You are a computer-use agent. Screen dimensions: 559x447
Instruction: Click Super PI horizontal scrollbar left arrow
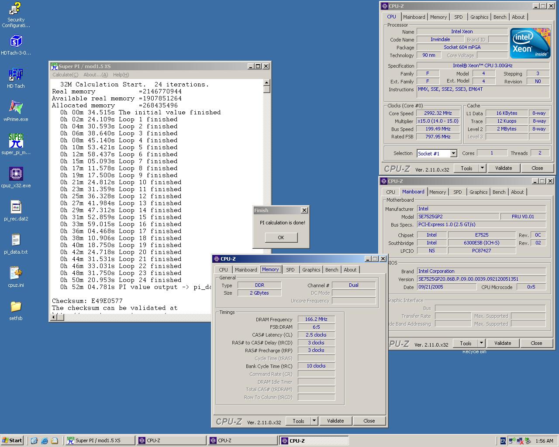[54, 317]
